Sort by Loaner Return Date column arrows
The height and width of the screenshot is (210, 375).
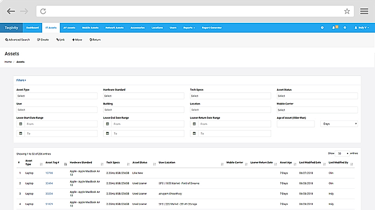click(x=276, y=164)
